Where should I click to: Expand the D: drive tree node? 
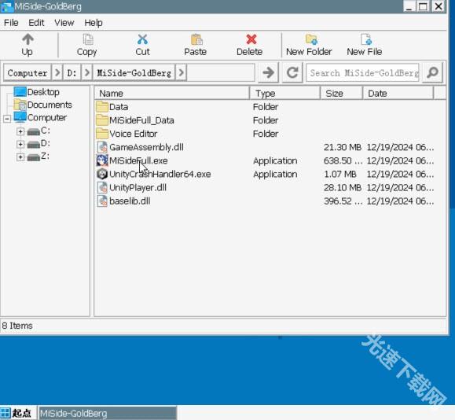[20, 144]
